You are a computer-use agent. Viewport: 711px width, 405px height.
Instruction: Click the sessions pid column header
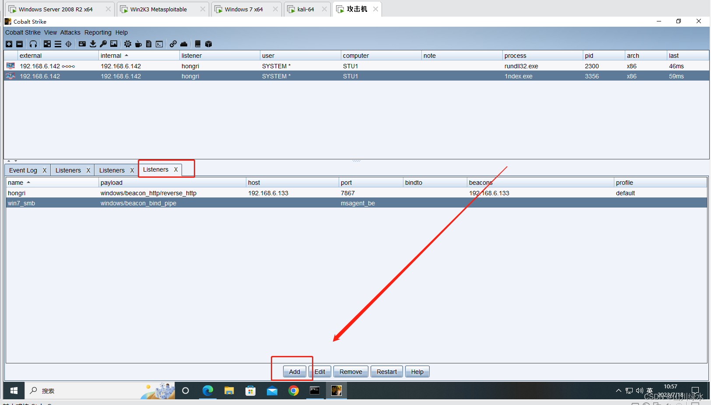click(603, 56)
